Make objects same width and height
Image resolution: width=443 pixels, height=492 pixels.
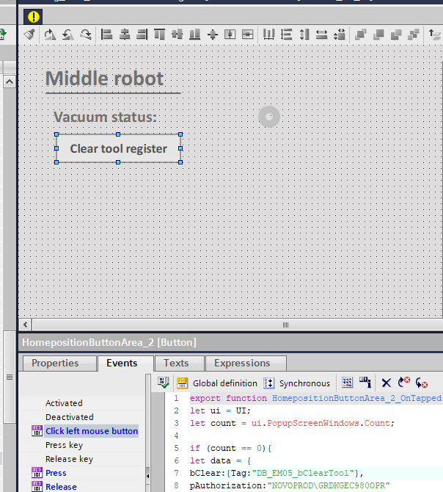[x=340, y=35]
